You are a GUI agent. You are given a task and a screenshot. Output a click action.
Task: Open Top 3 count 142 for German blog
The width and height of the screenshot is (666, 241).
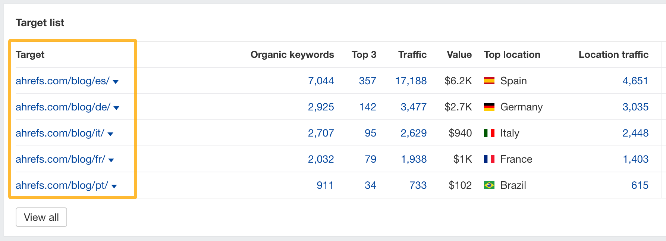pos(367,107)
